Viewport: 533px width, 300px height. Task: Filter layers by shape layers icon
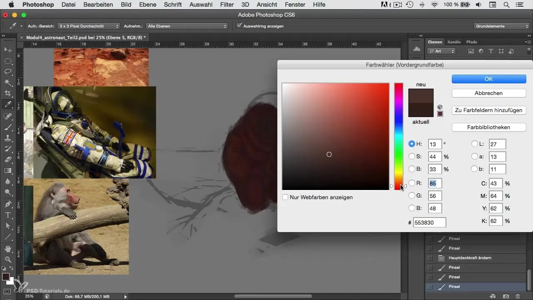click(501, 51)
